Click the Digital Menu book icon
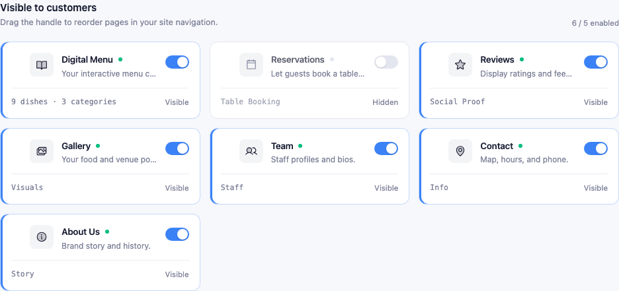The image size is (619, 291). [x=42, y=65]
